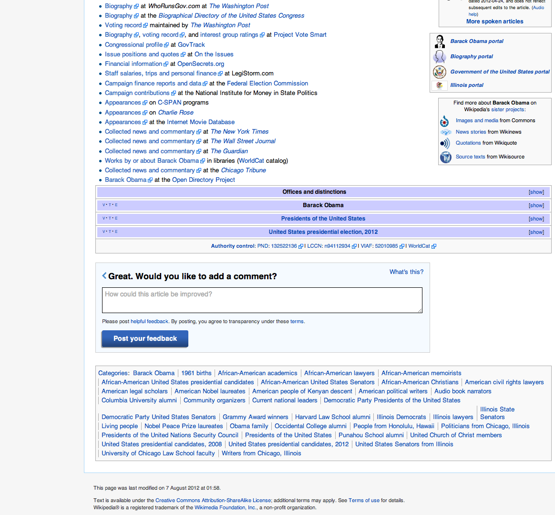This screenshot has width=555, height=515.
Task: Click external link icon after Campaign finance reports and data
Action: pyautogui.click(x=205, y=84)
